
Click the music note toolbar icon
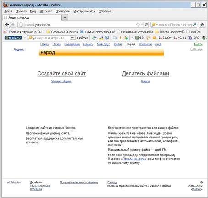click(148, 38)
